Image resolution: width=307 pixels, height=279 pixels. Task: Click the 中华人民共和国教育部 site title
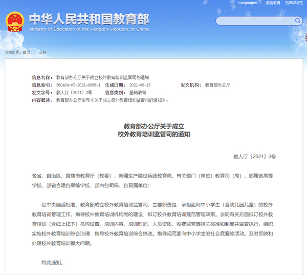(89, 19)
